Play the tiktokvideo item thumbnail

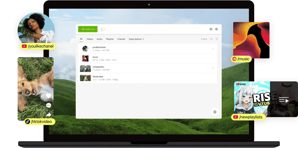point(85,78)
